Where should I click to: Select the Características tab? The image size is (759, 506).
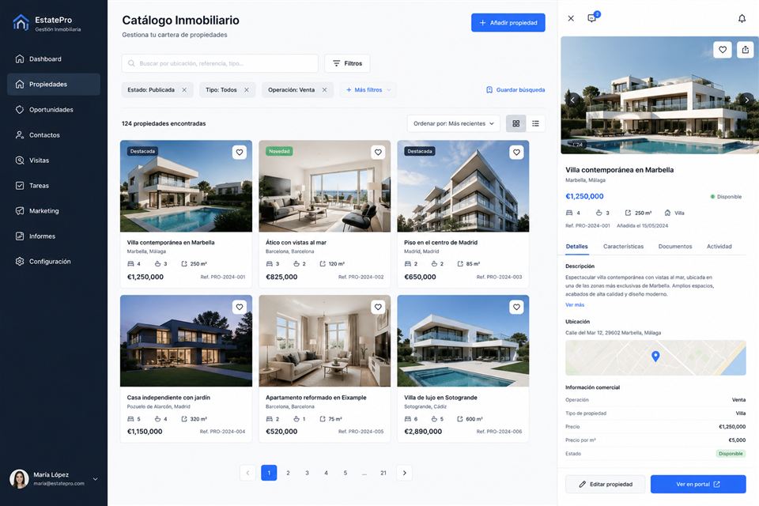[x=624, y=247]
